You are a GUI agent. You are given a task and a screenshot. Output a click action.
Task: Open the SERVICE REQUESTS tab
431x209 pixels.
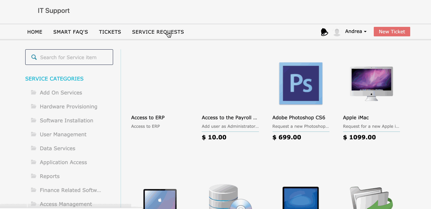point(158,32)
